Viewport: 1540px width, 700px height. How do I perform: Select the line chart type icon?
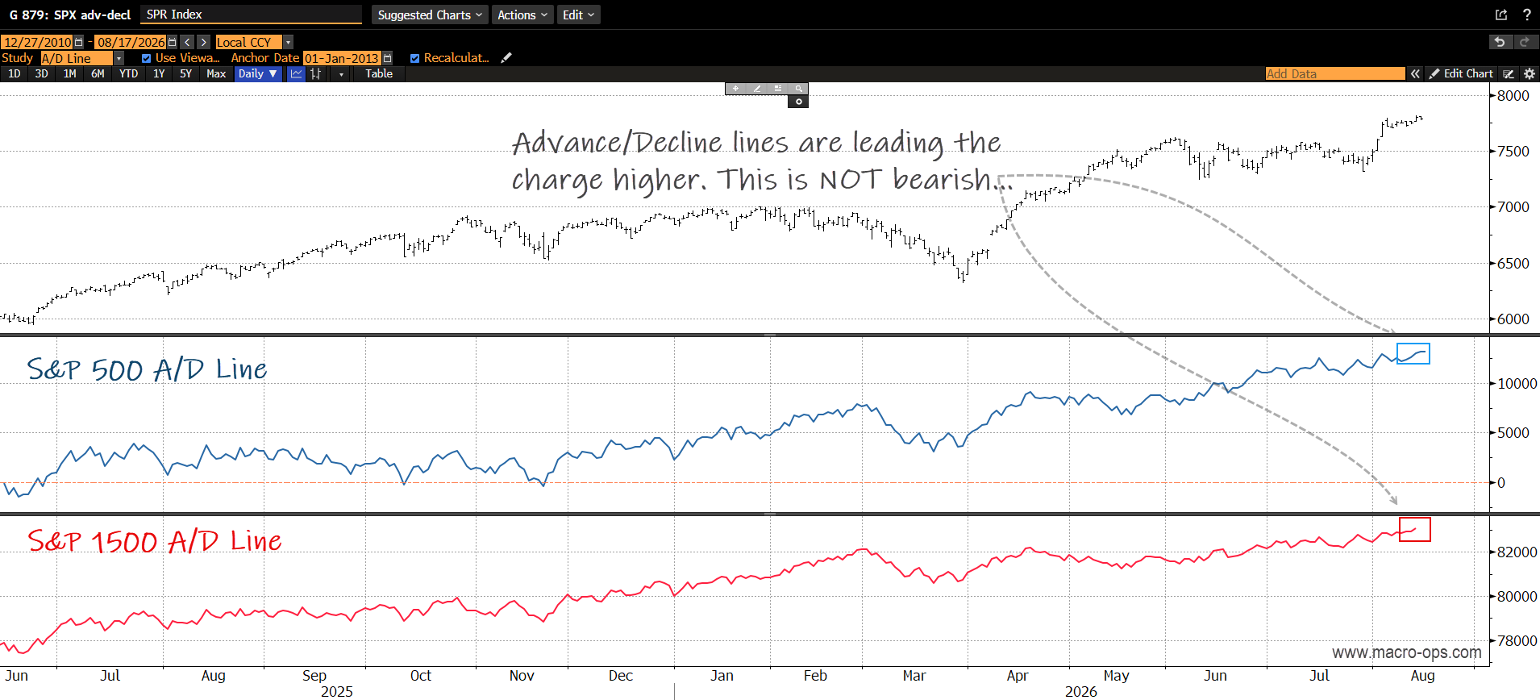(x=296, y=73)
